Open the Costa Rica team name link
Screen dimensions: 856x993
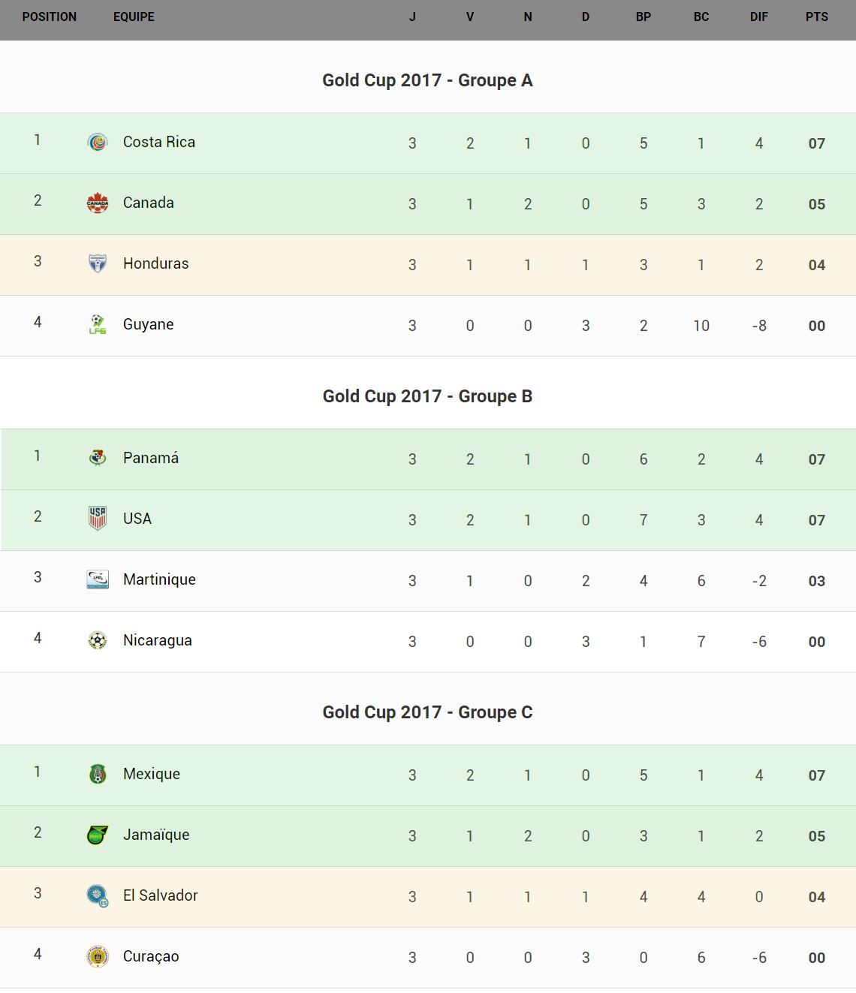pos(159,142)
